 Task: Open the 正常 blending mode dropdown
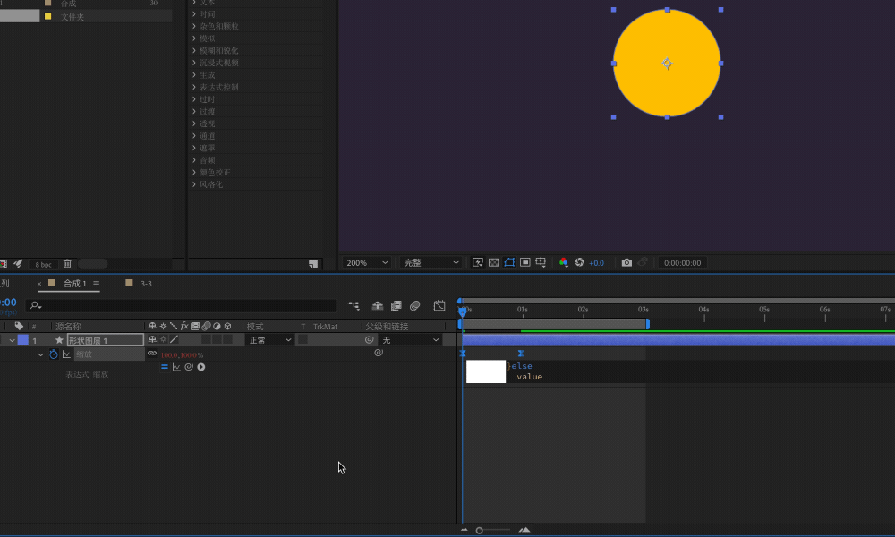point(270,339)
